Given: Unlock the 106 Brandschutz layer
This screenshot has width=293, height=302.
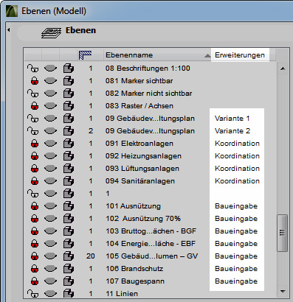Looking at the screenshot, I should (35, 269).
